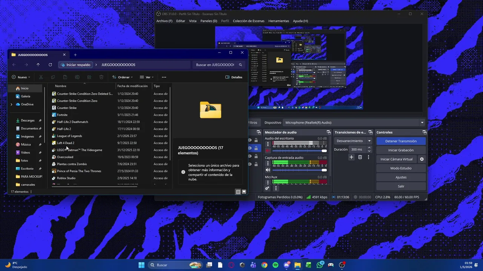Delete the transition with trash icon
Viewport: 483px width, 271px height.
coord(360,157)
